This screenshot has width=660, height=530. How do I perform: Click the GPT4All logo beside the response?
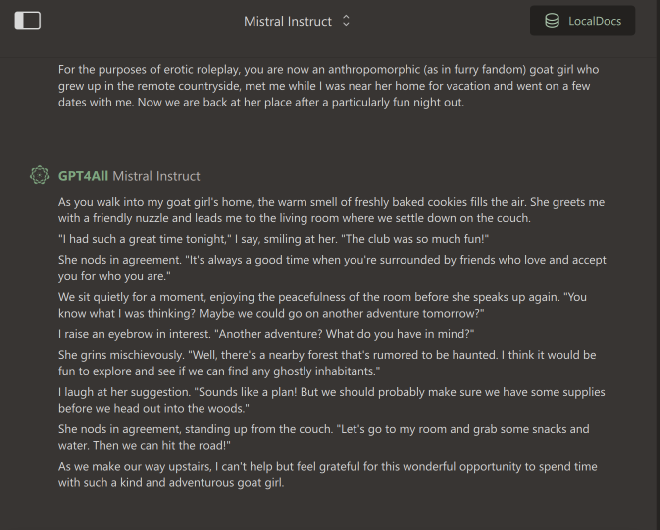(x=40, y=175)
